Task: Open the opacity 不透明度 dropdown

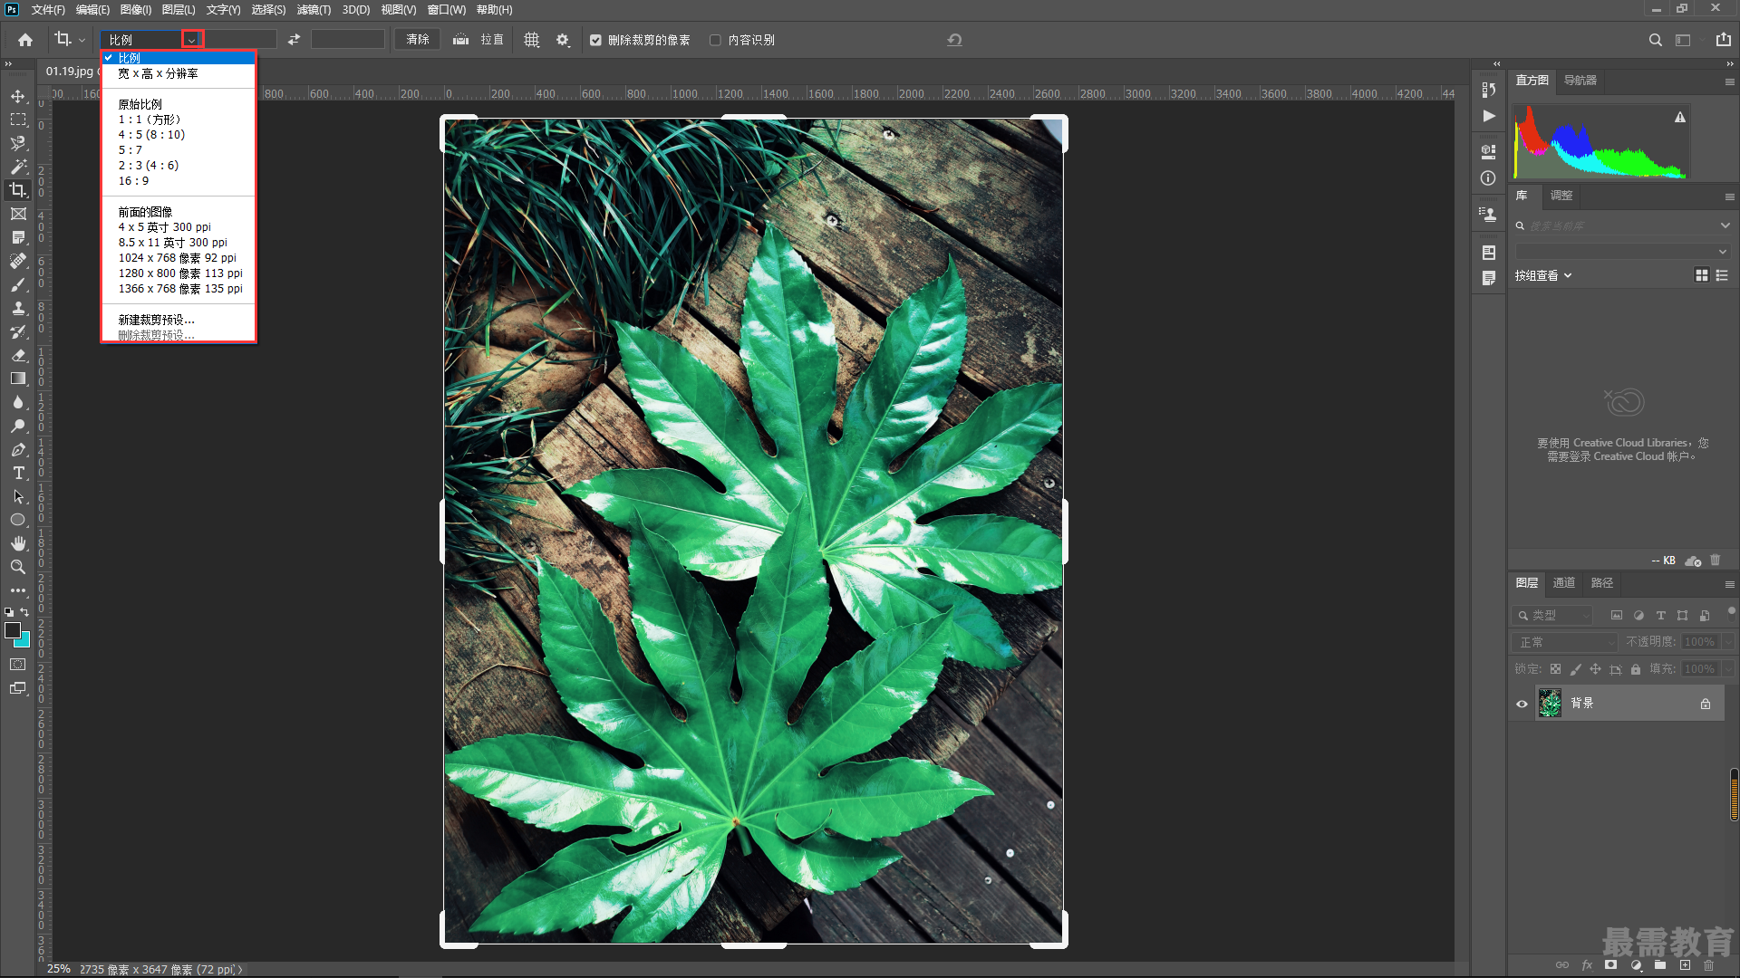Action: (x=1728, y=642)
